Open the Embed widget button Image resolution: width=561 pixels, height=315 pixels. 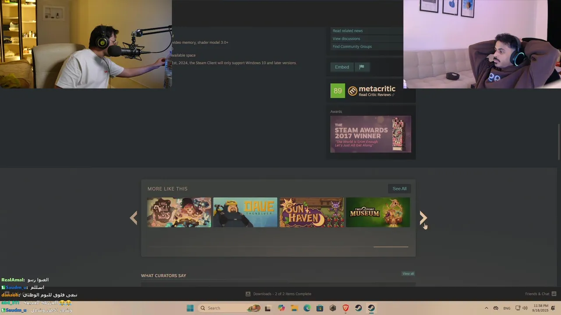pos(342,67)
